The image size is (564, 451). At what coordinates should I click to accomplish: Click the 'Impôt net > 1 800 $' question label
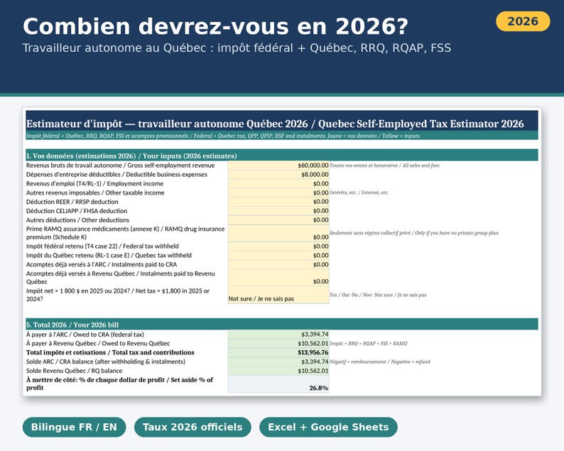pyautogui.click(x=118, y=295)
